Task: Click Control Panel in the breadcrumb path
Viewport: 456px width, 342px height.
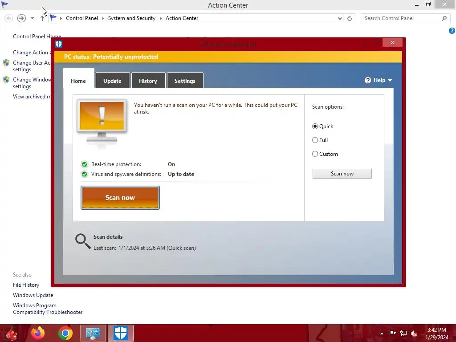Action: pyautogui.click(x=82, y=18)
